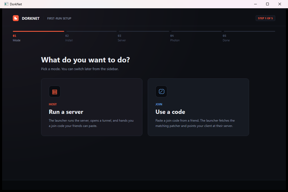This screenshot has height=192, width=288.
Task: Minimize the DorkNet window
Action: coord(255,4)
